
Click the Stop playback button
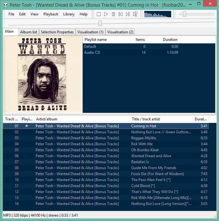[x=99, y=14]
